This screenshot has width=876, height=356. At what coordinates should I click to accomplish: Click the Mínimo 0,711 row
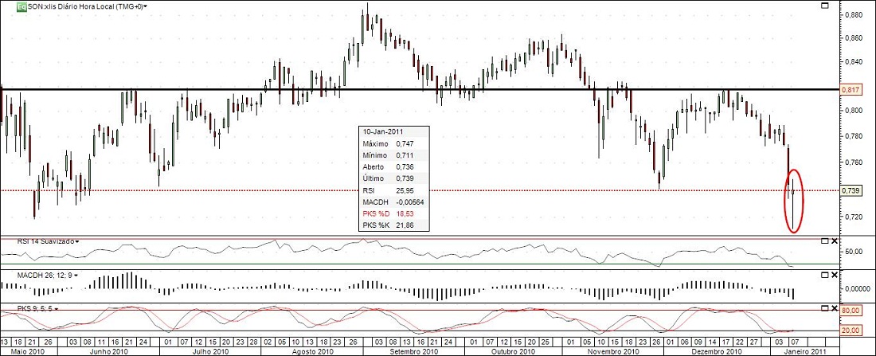pyautogui.click(x=394, y=155)
